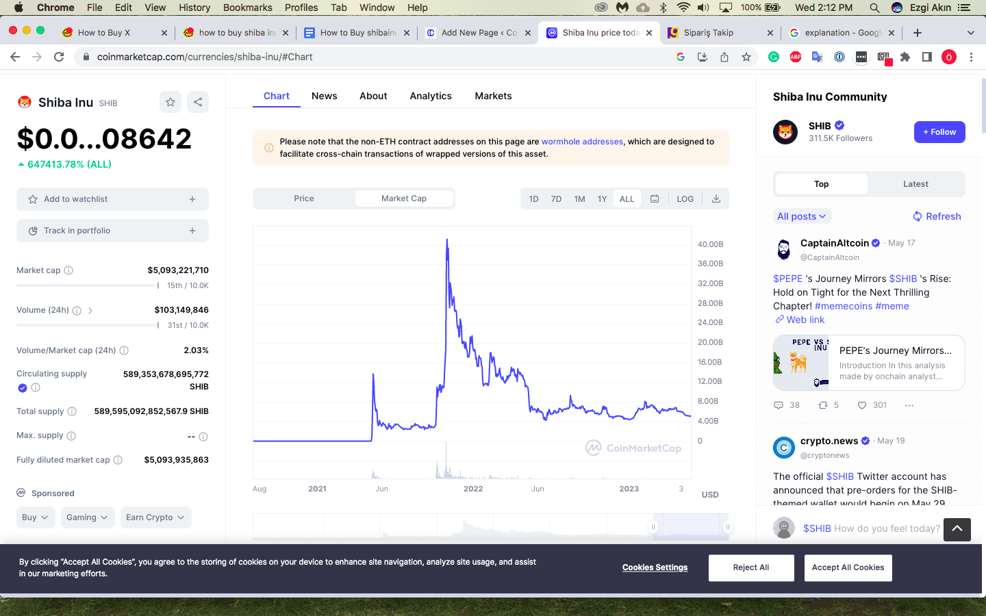Share the Shiba Inu page
The image size is (986, 616).
pyautogui.click(x=198, y=102)
